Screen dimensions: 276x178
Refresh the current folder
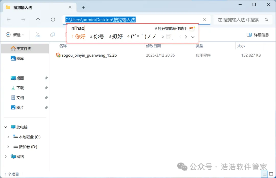pos(53,19)
